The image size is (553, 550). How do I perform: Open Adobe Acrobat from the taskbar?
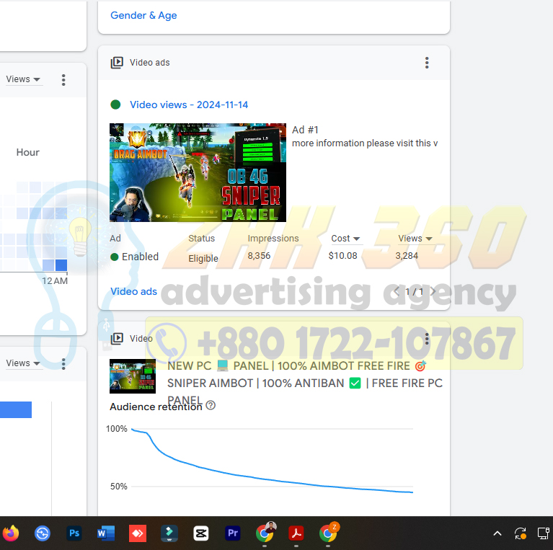[x=296, y=533]
